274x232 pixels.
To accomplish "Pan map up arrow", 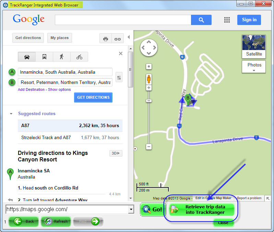I will pos(149,42).
